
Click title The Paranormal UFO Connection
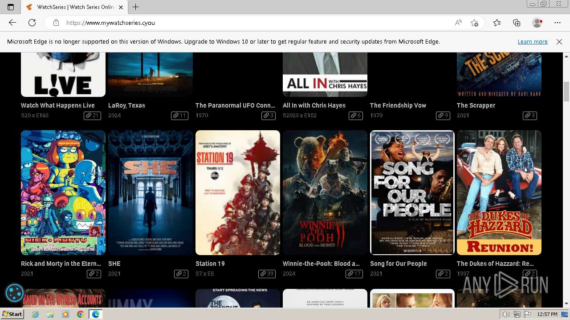tap(235, 105)
